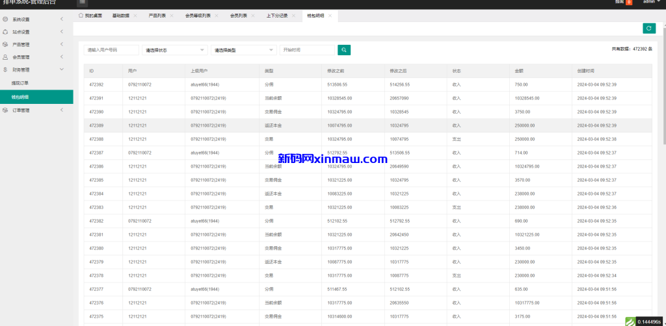The image size is (666, 326).
Task: Switch to the 基础数据 tab
Action: pyautogui.click(x=120, y=16)
